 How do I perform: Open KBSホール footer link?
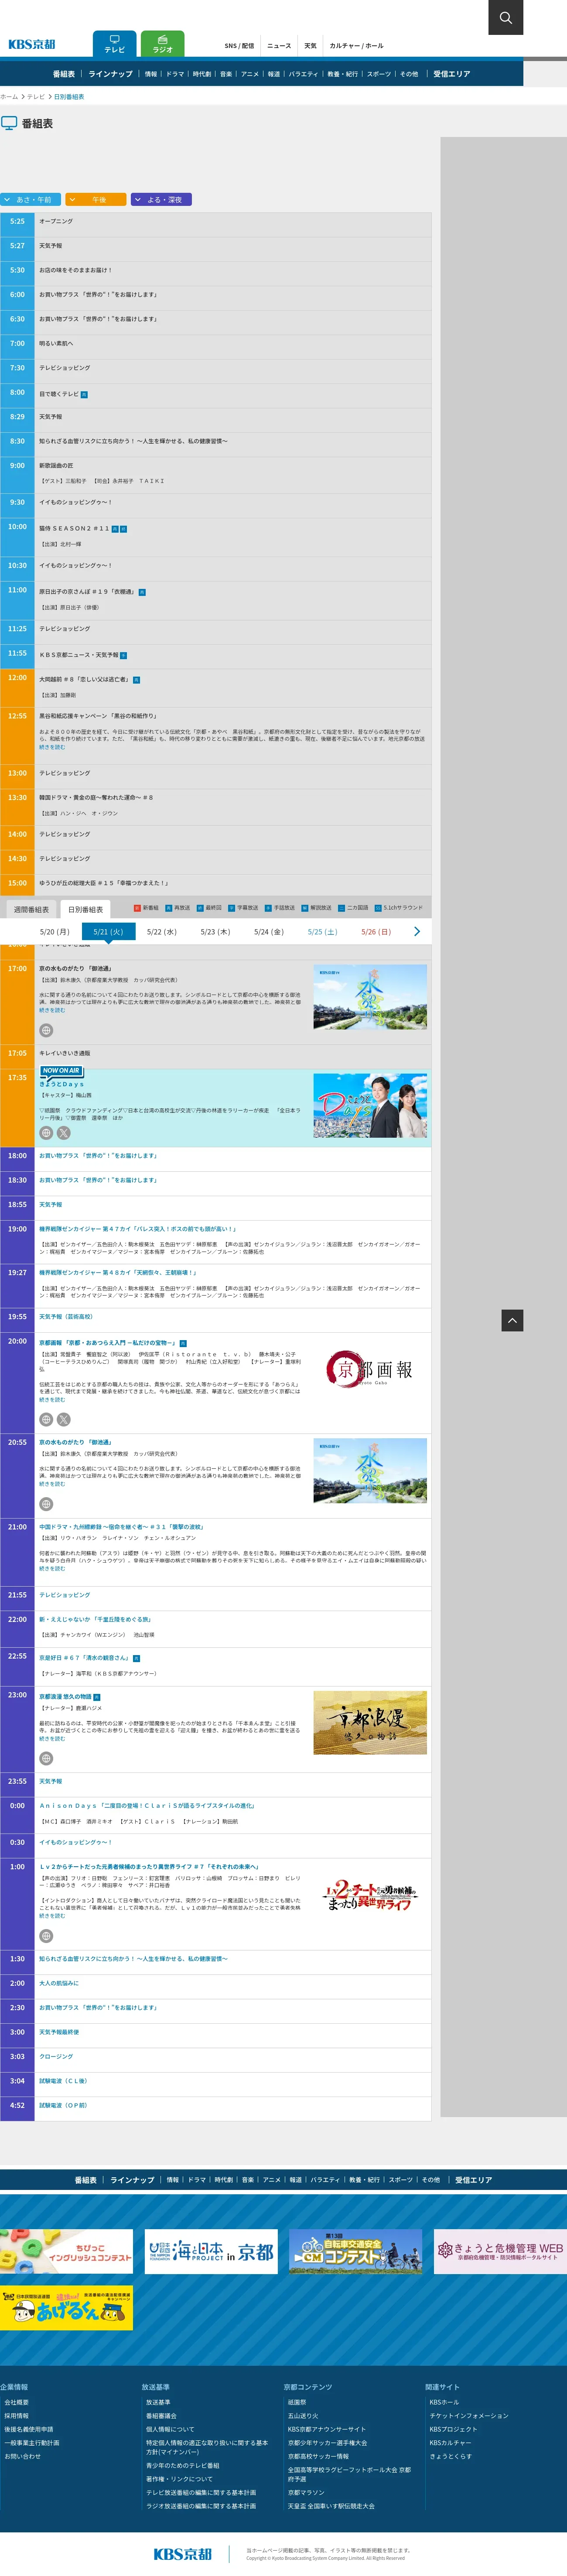tap(444, 2402)
